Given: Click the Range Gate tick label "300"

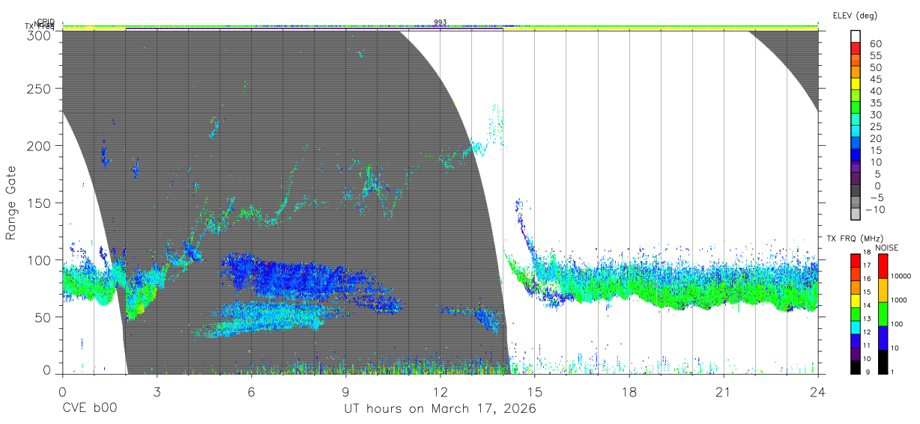Looking at the screenshot, I should (40, 35).
